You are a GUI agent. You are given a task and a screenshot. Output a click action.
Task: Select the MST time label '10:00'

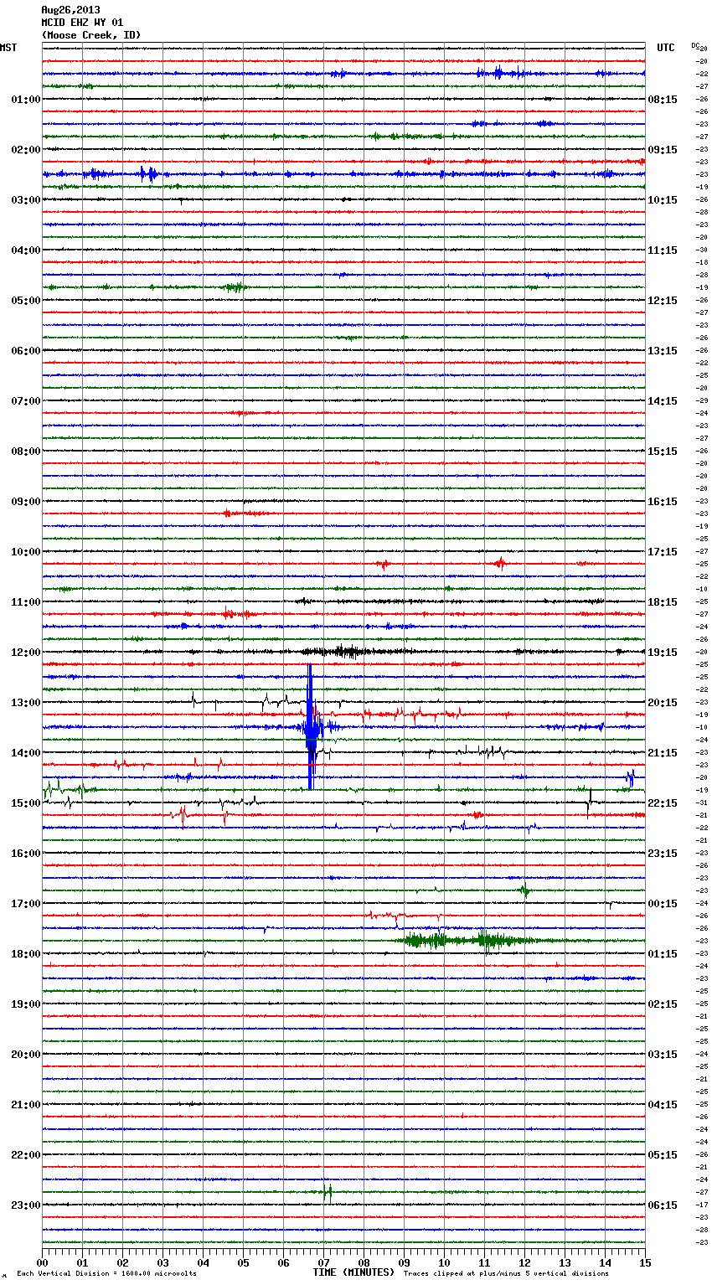click(25, 551)
